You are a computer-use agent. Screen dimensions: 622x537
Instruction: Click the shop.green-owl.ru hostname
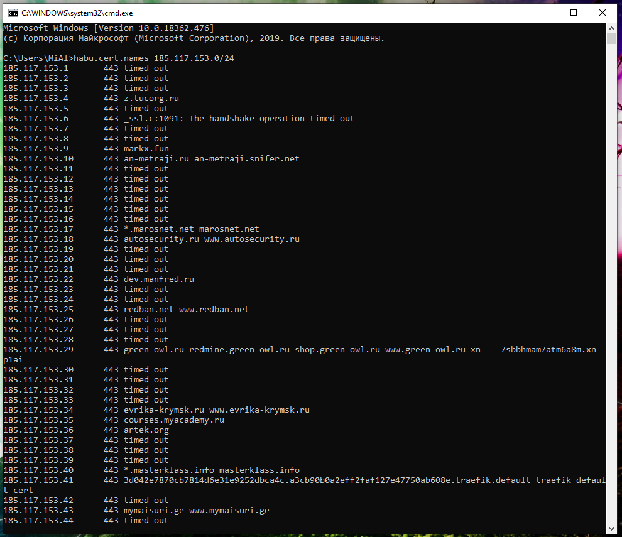tap(337, 350)
